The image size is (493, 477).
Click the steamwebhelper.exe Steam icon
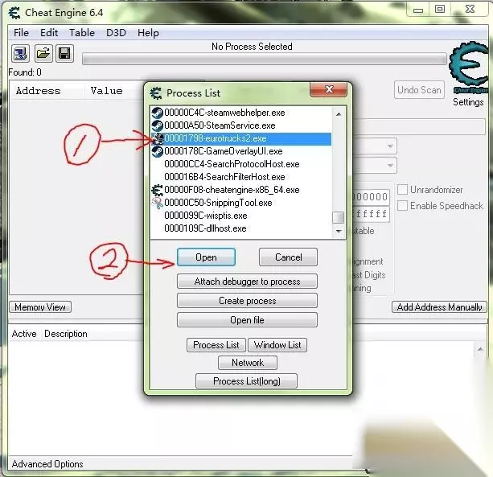coord(157,113)
